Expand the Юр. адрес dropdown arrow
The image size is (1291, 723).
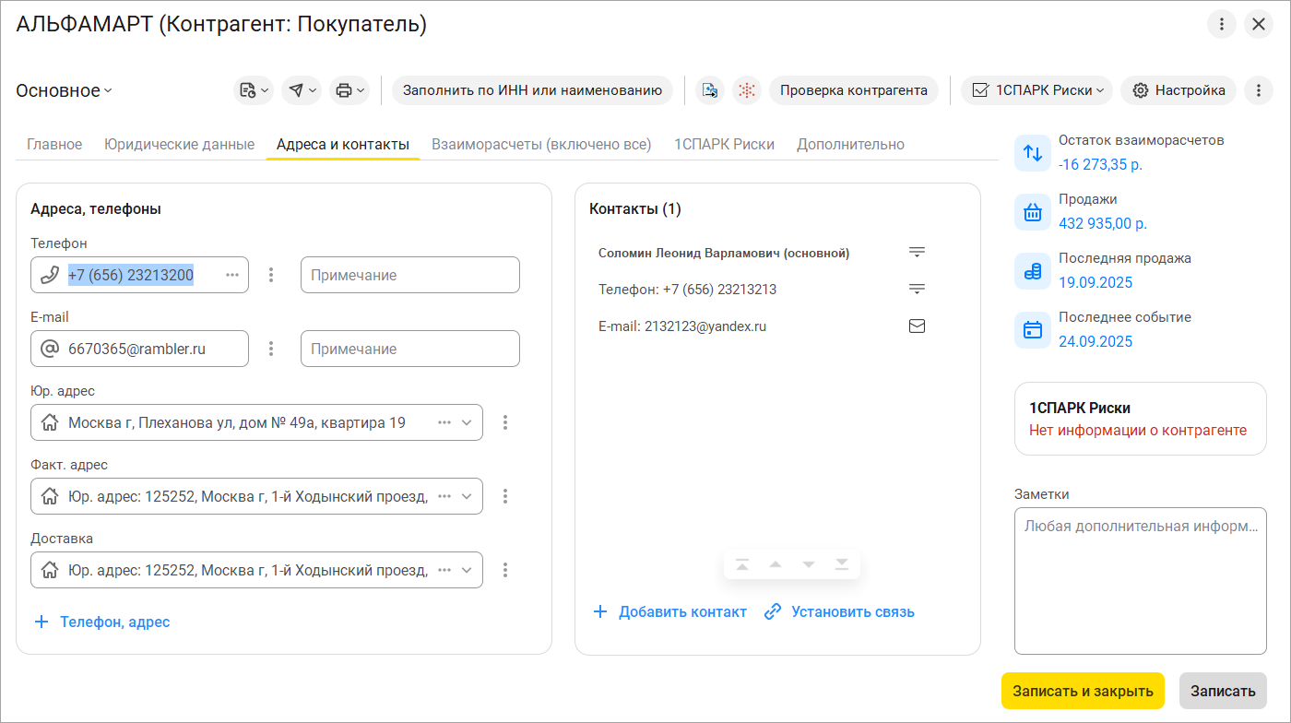tap(467, 422)
